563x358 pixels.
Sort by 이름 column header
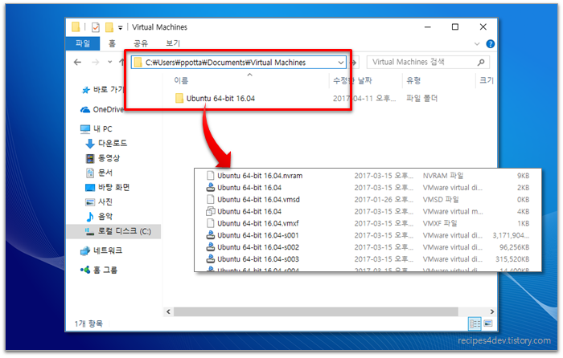(x=181, y=80)
